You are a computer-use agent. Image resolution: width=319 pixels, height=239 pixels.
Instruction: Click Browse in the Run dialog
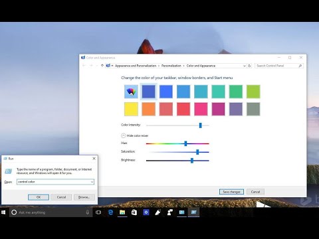[x=84, y=197]
